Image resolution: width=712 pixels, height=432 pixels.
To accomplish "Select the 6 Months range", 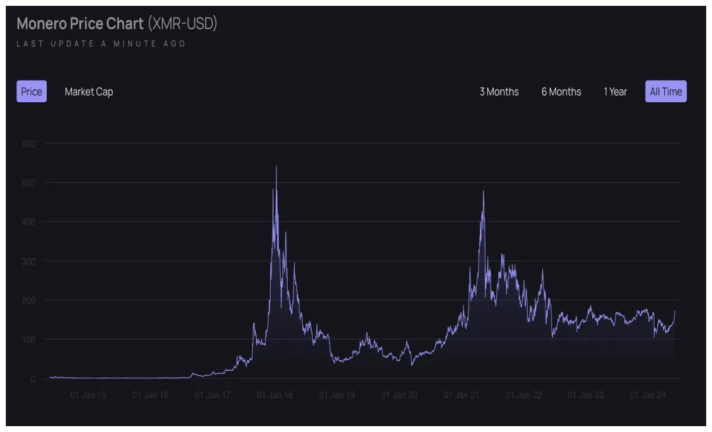I will (x=561, y=92).
